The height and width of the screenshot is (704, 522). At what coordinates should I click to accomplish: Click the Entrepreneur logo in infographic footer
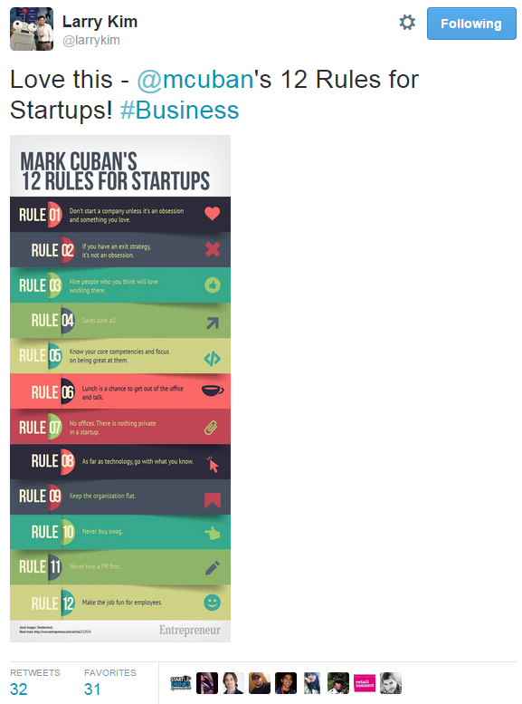pyautogui.click(x=190, y=630)
